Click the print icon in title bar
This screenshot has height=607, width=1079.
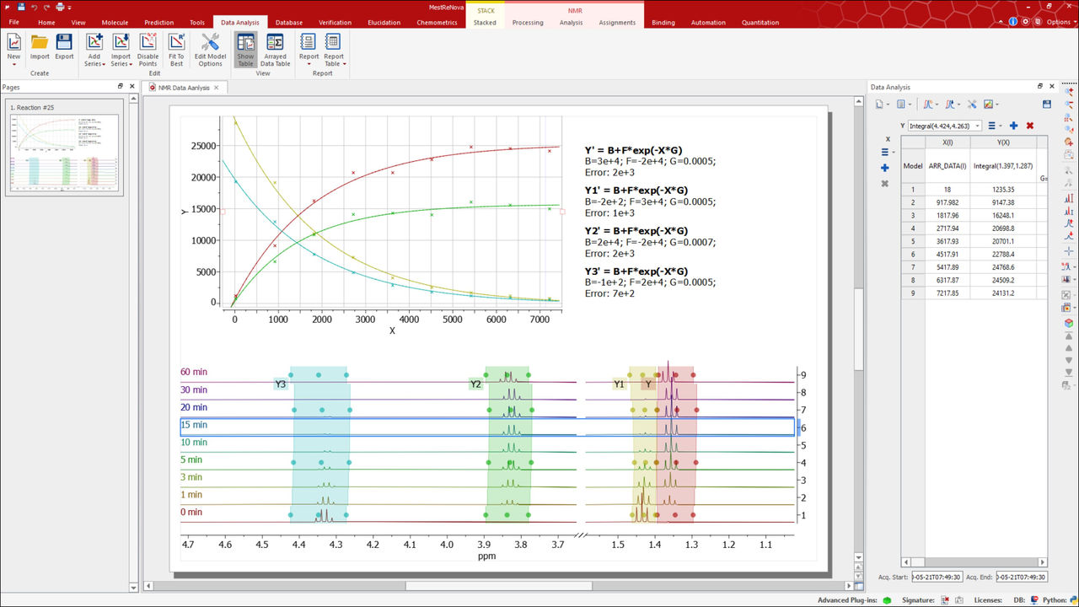point(59,7)
